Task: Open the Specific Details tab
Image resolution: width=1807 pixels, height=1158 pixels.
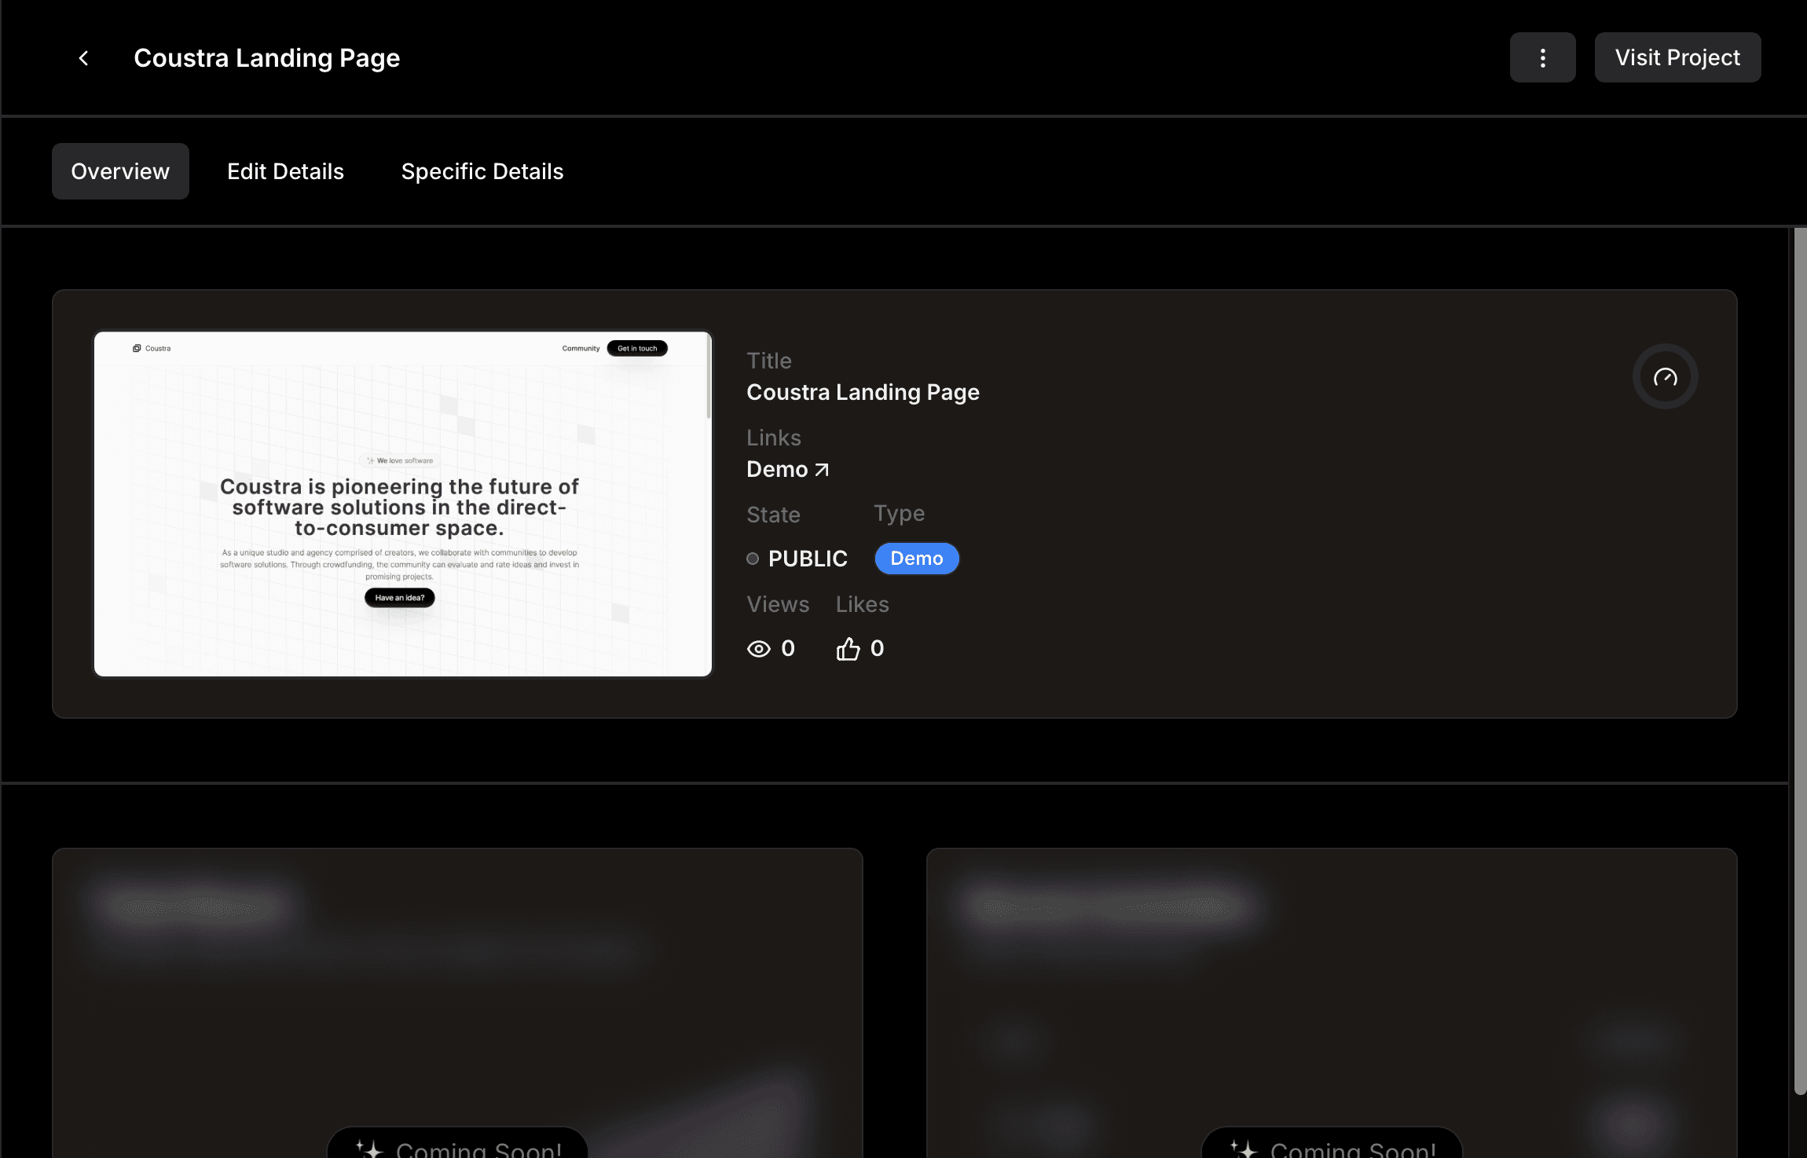Action: coord(482,171)
